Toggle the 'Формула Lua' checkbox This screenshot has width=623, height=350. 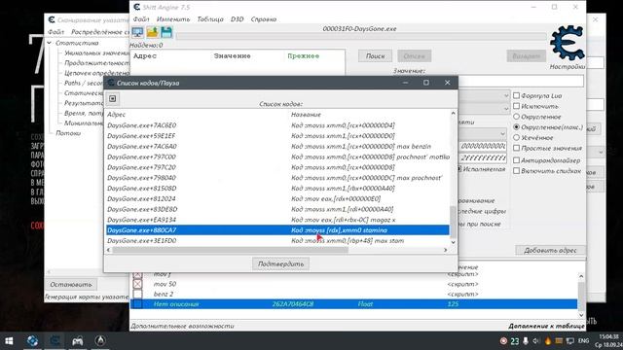tap(516, 95)
